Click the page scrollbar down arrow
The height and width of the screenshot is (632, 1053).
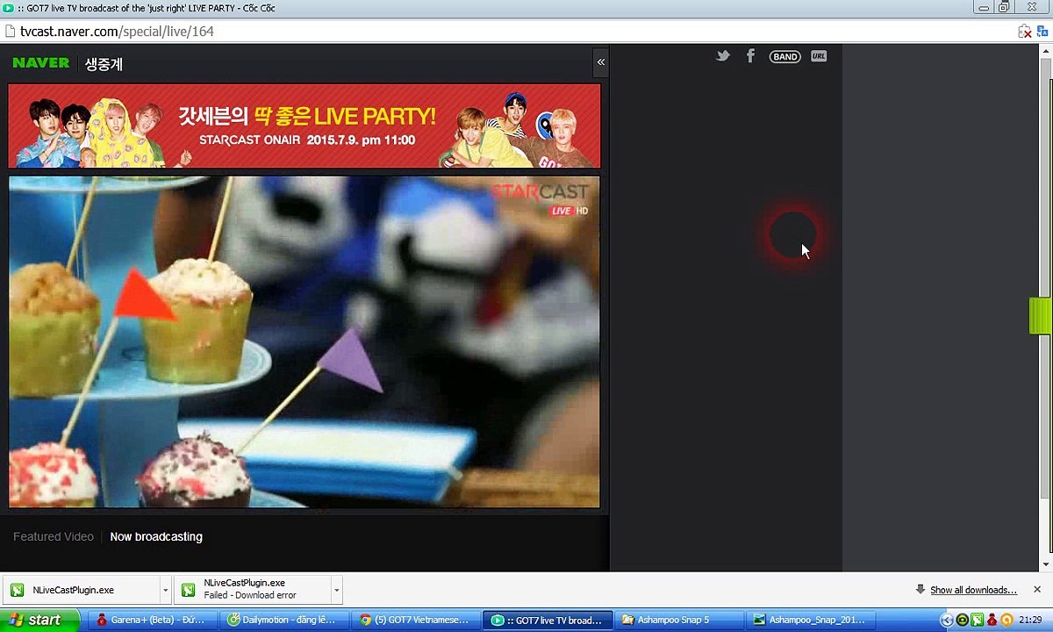click(x=1045, y=564)
